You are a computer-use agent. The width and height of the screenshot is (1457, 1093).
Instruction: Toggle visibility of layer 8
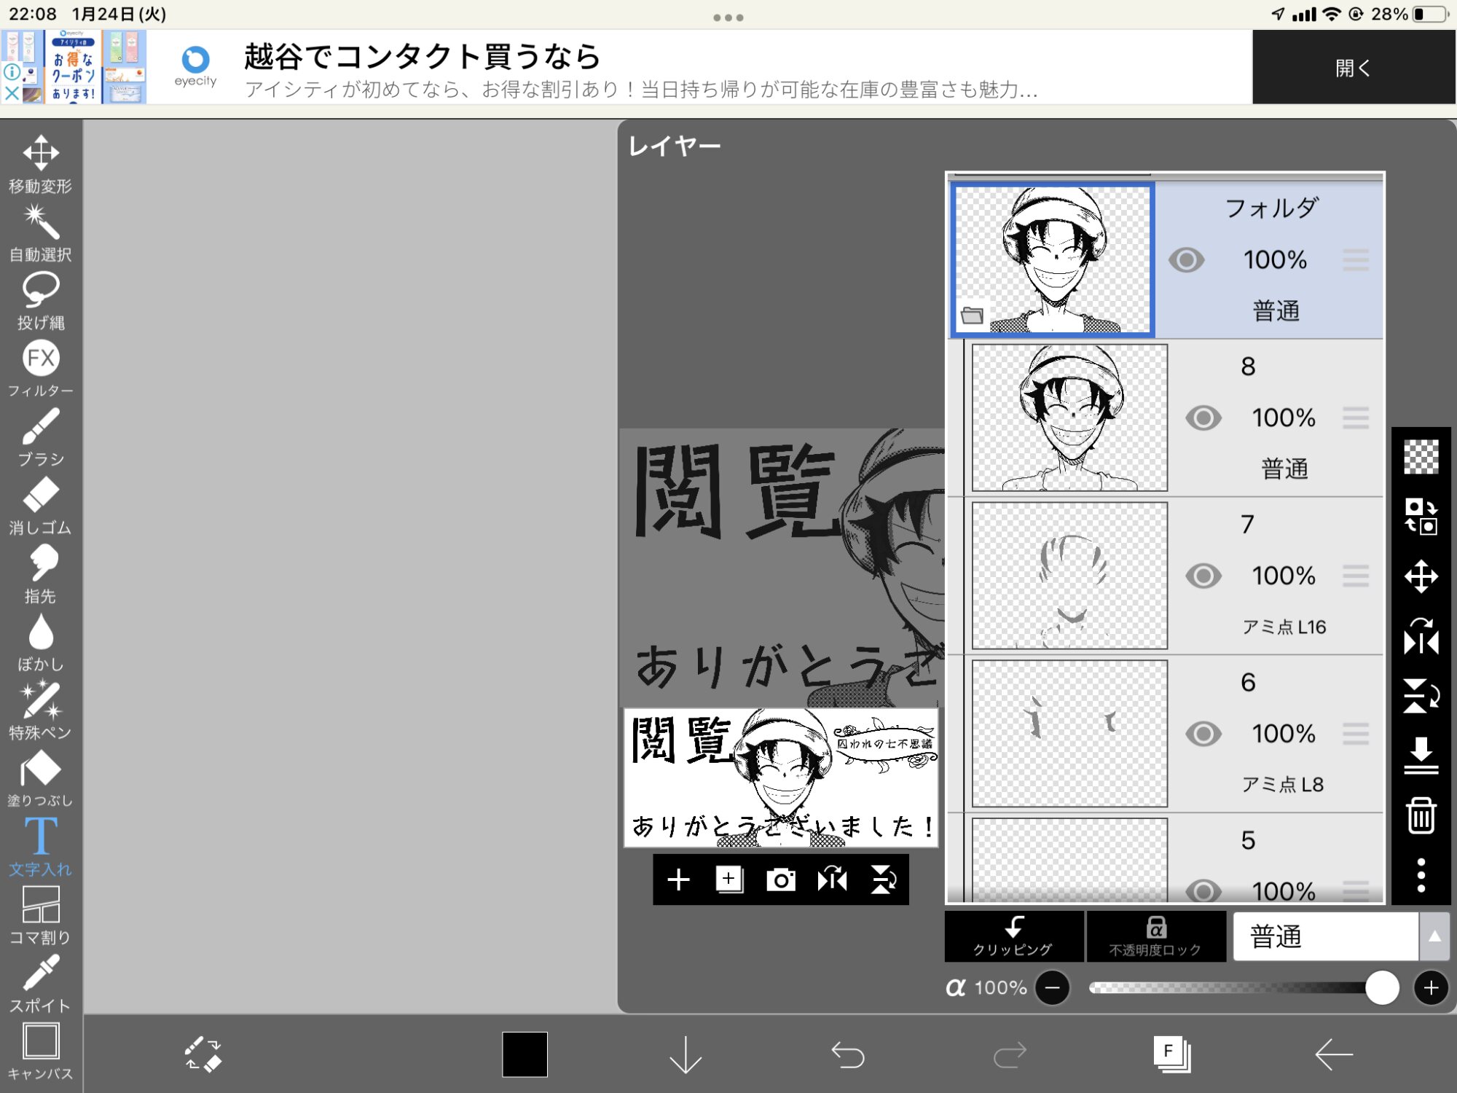pyautogui.click(x=1203, y=418)
